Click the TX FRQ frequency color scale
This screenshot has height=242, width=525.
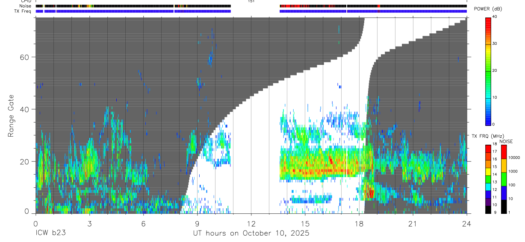[488, 179]
